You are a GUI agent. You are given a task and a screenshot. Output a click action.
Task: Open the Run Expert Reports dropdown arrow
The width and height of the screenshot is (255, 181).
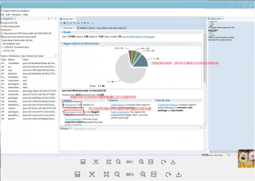click(x=82, y=23)
